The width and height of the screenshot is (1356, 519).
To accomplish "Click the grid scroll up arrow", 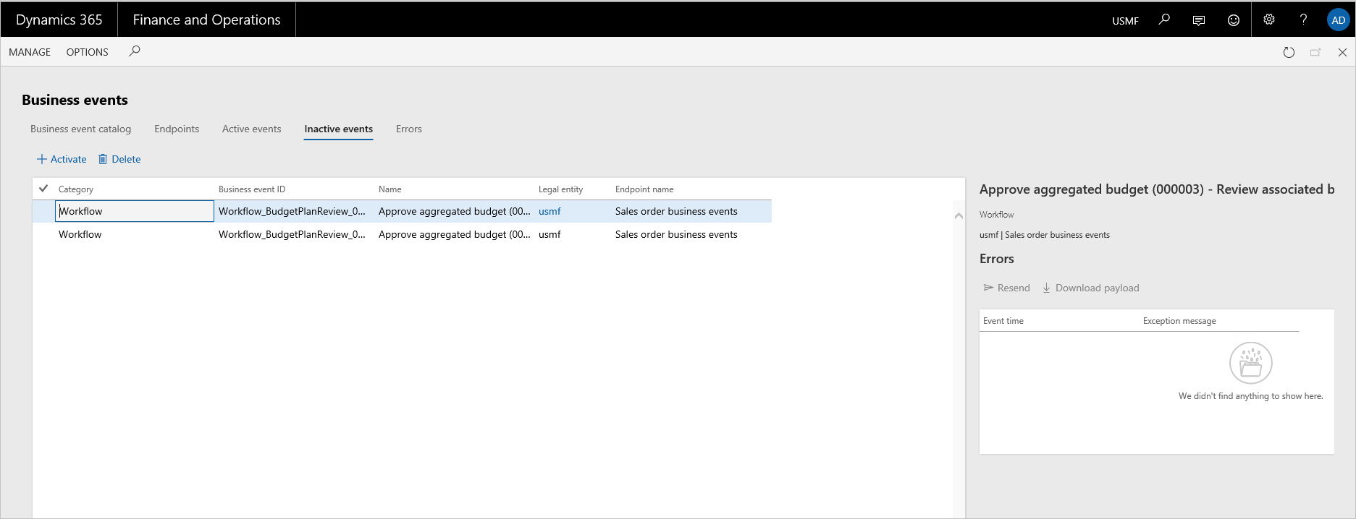I will pyautogui.click(x=959, y=215).
